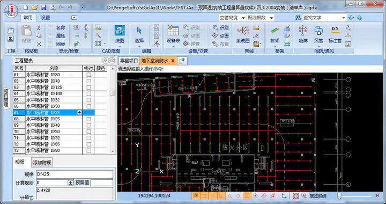Click the 名称 column header

pyautogui.click(x=54, y=68)
